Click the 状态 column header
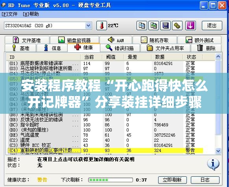Screen dimensions: 229x187 coord(193,57)
